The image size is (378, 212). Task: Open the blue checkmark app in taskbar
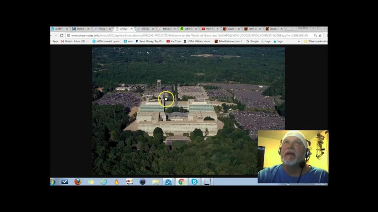[65, 182]
